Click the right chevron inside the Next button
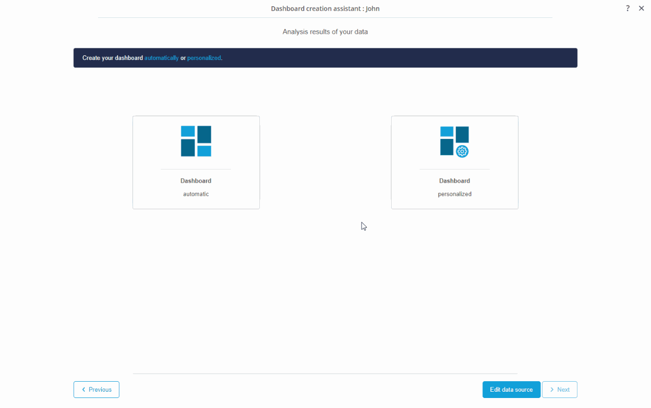651x408 pixels. pyautogui.click(x=552, y=390)
